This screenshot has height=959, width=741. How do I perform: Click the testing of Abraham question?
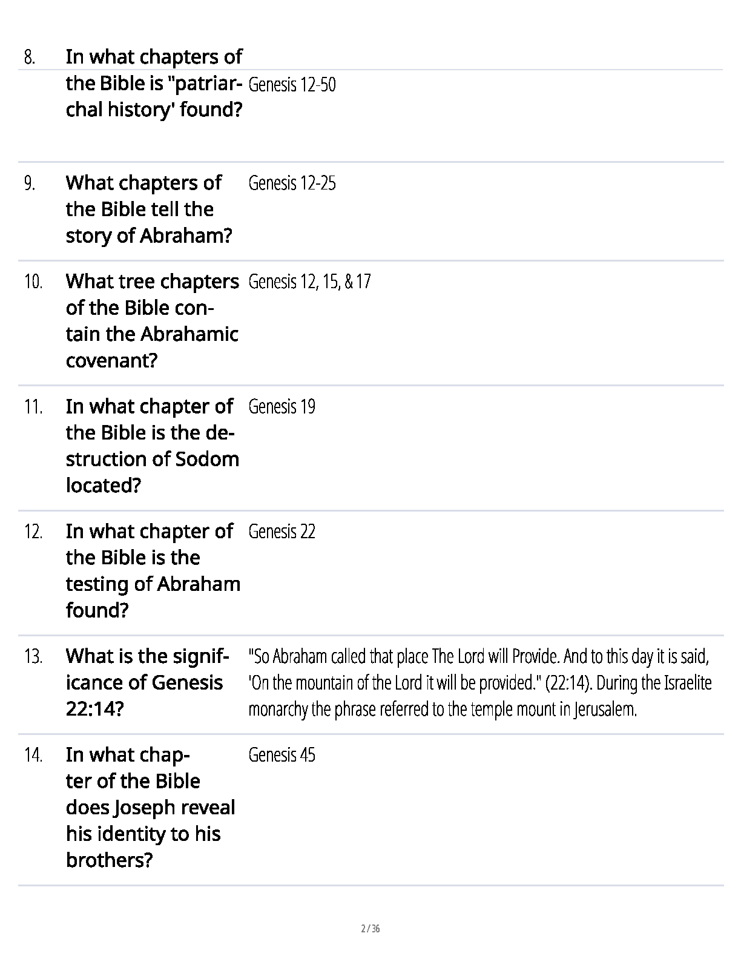(x=153, y=570)
